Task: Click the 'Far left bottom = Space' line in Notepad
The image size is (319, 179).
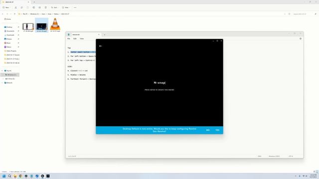Action: pyautogui.click(x=82, y=56)
